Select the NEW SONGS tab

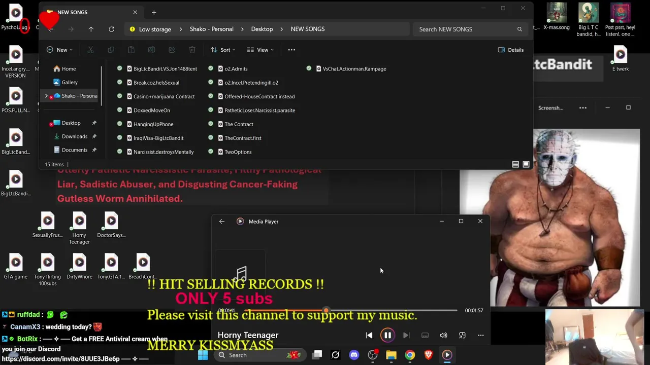coord(91,12)
